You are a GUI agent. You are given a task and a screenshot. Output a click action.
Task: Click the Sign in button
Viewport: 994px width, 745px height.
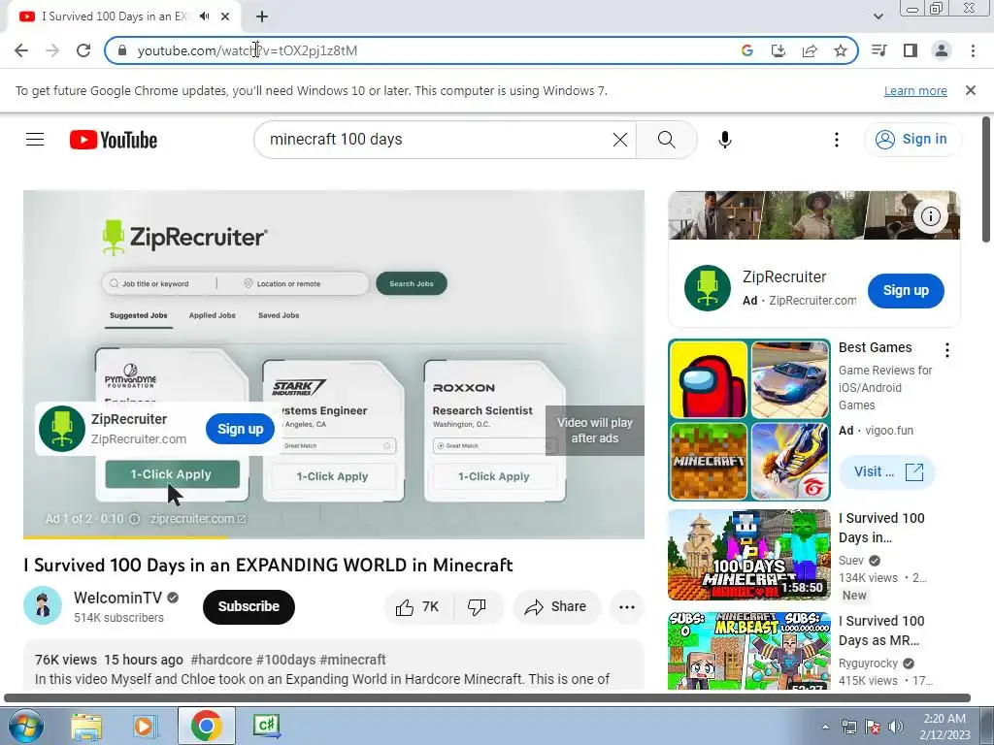(911, 140)
